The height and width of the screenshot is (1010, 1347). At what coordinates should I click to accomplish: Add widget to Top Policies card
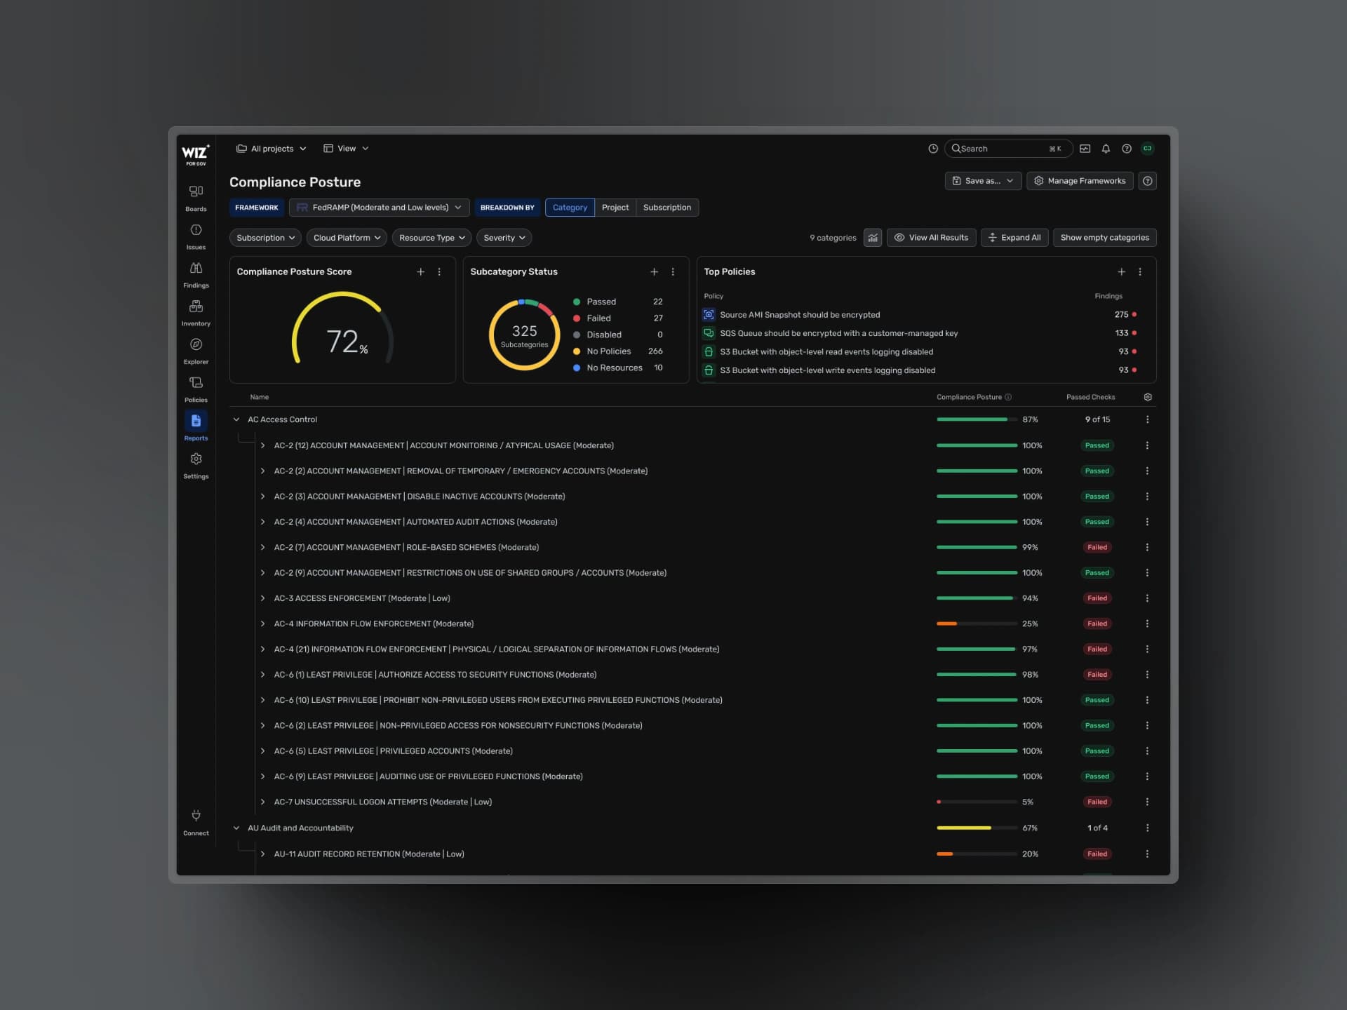[x=1122, y=272]
